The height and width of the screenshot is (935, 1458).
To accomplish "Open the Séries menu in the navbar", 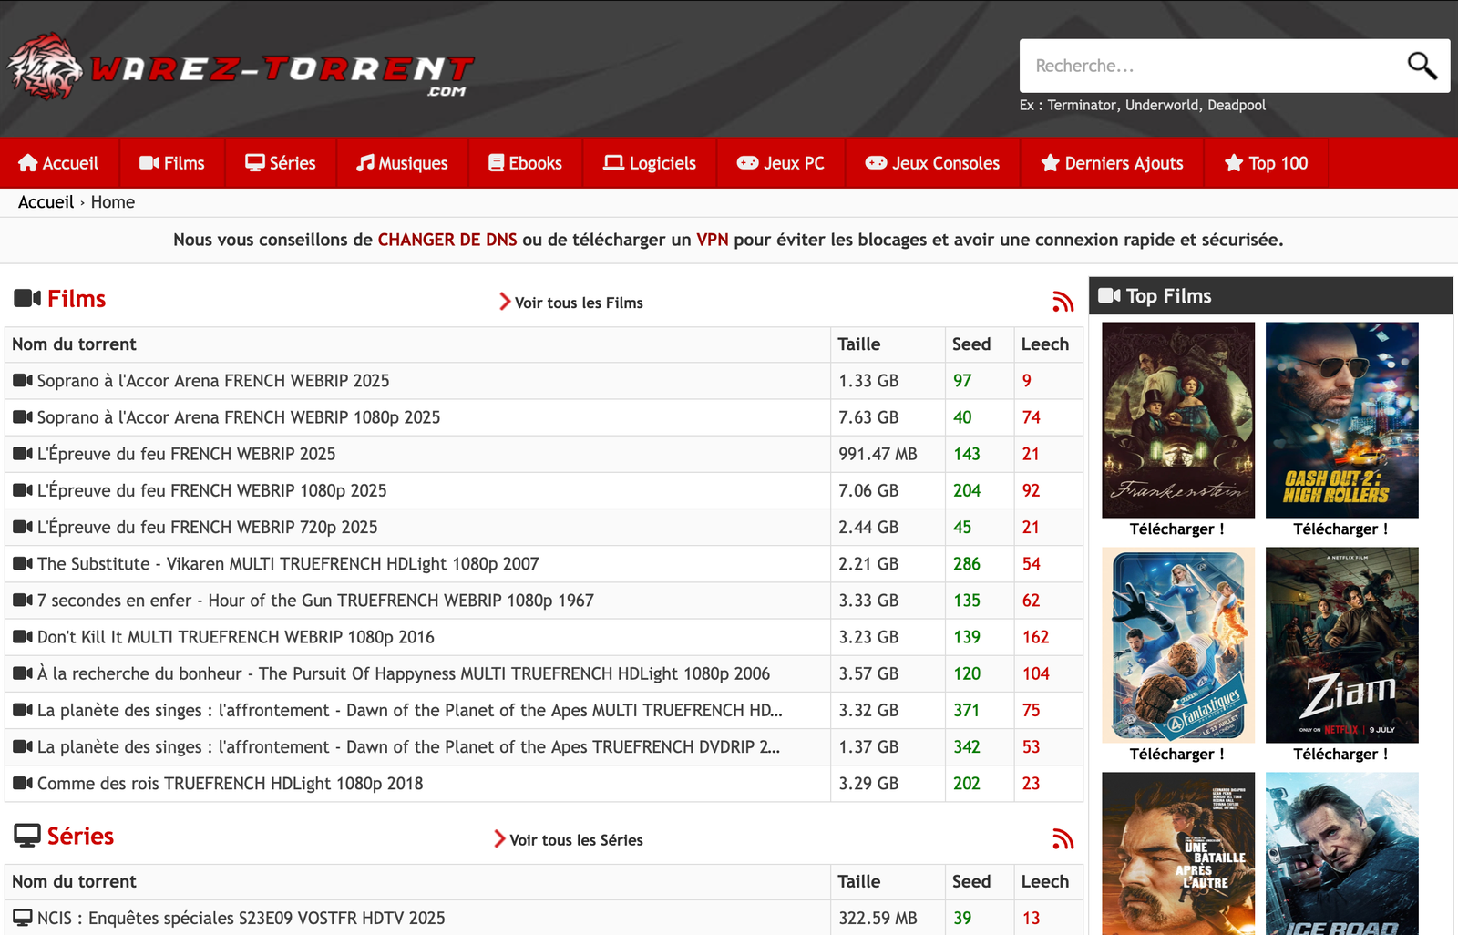I will [x=281, y=163].
